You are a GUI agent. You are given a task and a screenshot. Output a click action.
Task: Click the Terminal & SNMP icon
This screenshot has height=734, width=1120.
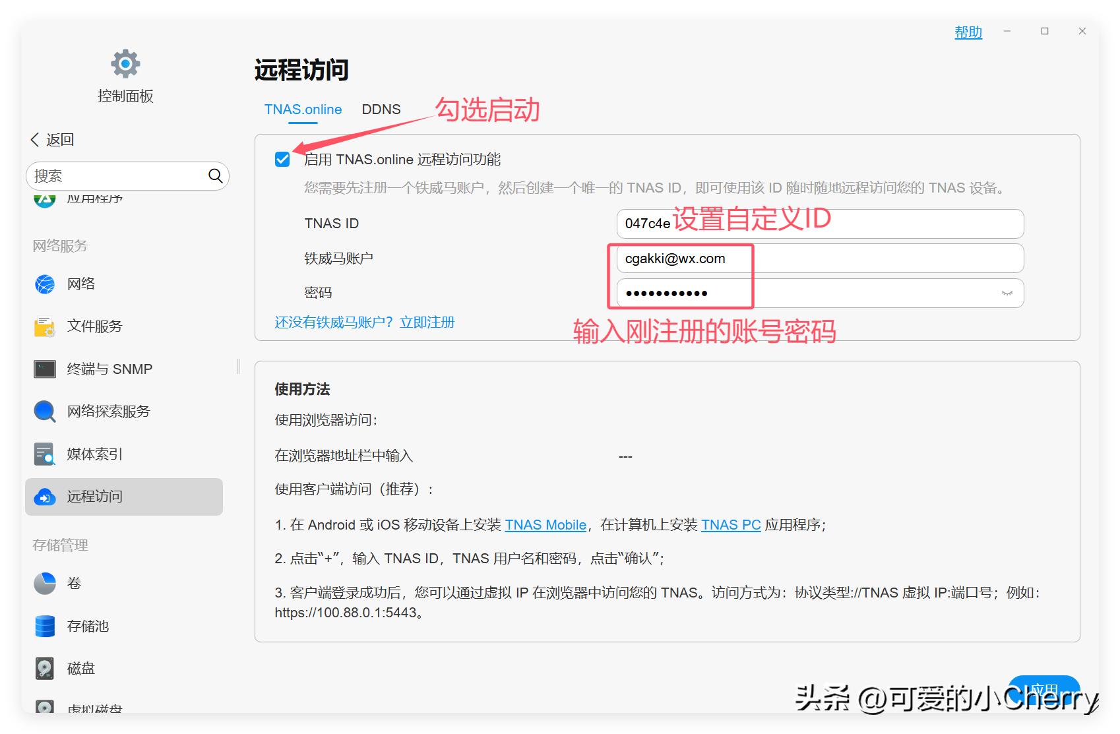click(45, 369)
